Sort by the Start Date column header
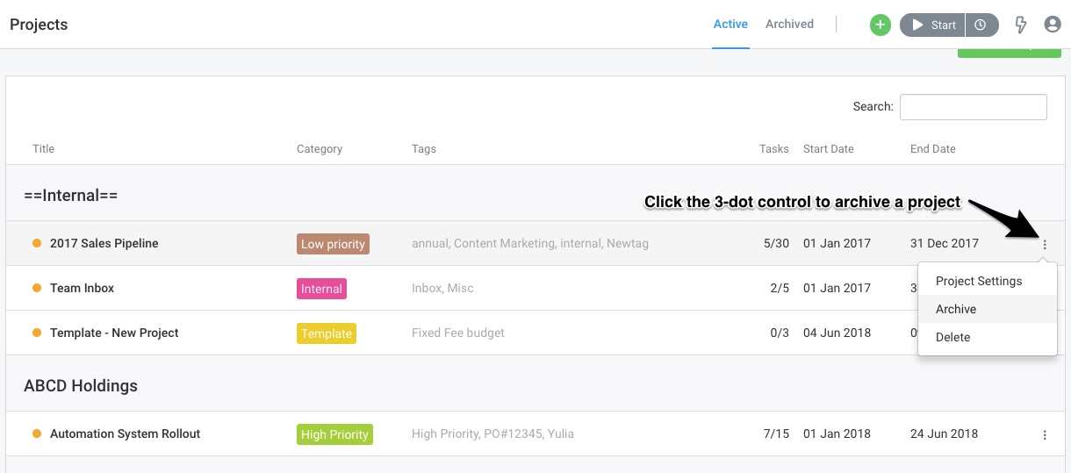 829,149
